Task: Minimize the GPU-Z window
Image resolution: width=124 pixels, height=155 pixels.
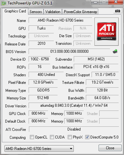Action: (95, 2)
